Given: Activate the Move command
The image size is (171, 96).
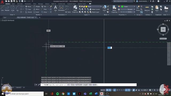Looking at the screenshot, I should click(28, 6).
